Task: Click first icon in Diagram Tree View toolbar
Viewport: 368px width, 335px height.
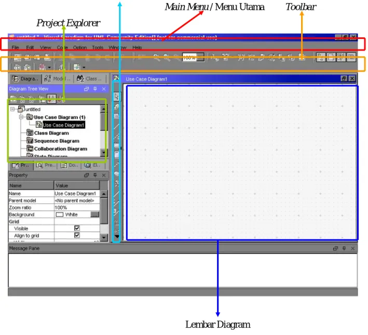Action: point(13,99)
